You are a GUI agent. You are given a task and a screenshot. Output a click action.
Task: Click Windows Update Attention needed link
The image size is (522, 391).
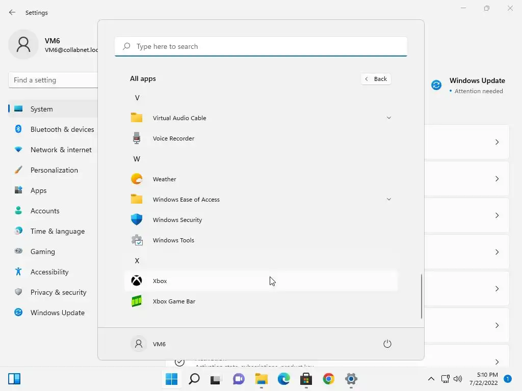coord(479,91)
